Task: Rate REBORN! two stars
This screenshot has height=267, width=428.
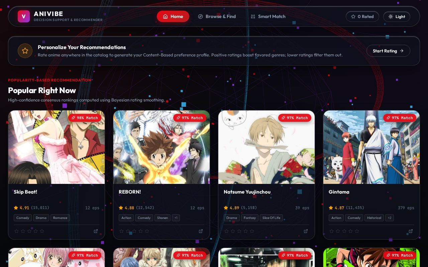Action: point(128,231)
